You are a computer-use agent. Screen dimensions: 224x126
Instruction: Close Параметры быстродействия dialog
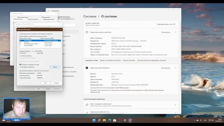pos(61,24)
